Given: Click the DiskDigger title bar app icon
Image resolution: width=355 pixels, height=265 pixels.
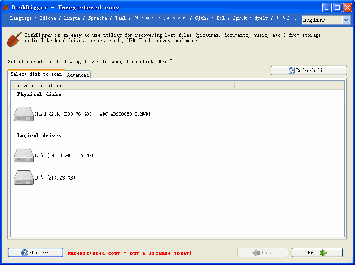Looking at the screenshot, I should coord(6,7).
